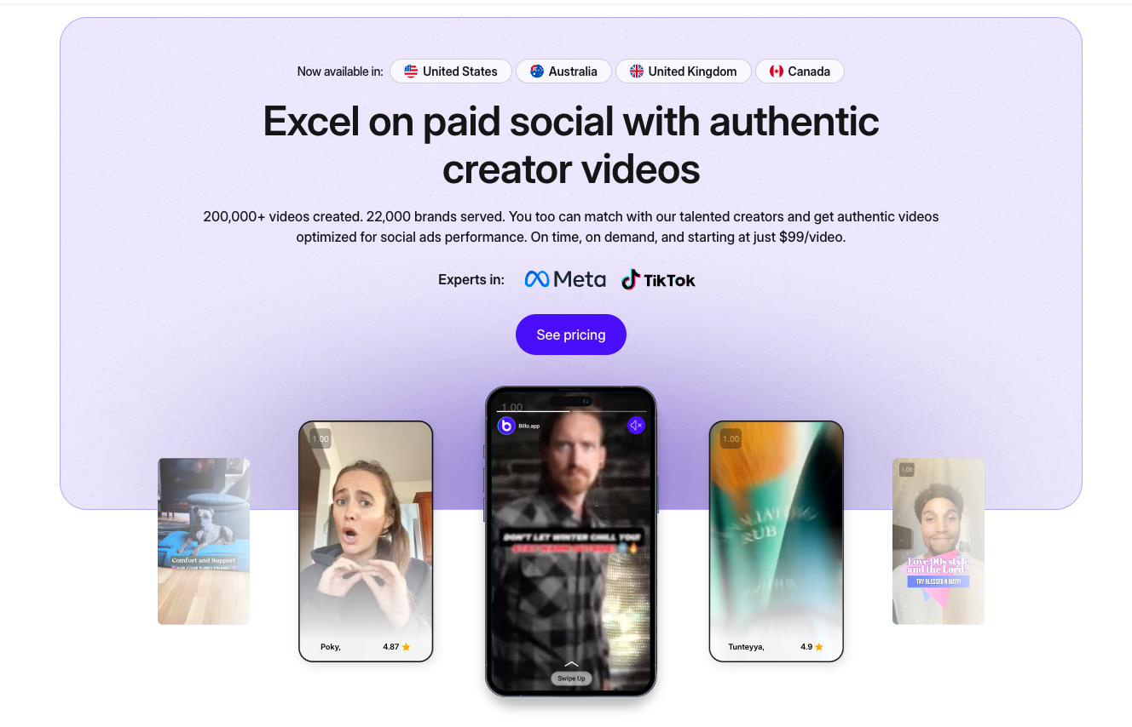Open the See pricing button
This screenshot has width=1132, height=727.
pos(571,335)
